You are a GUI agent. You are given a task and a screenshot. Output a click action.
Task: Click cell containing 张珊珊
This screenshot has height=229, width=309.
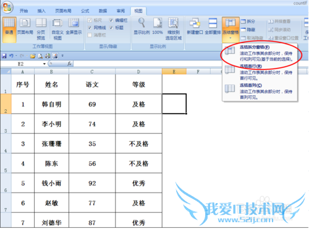pos(51,144)
